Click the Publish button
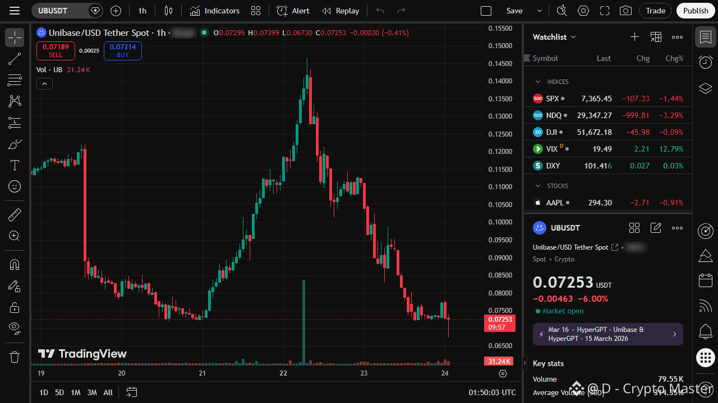This screenshot has width=718, height=403. pos(696,11)
